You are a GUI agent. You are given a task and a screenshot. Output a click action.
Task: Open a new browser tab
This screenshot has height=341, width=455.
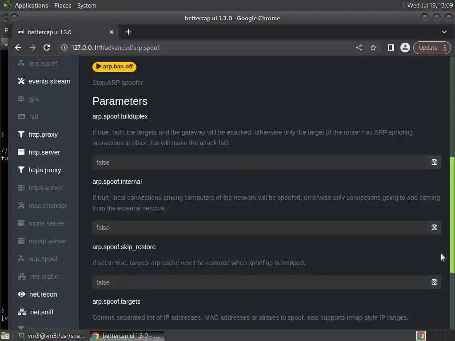(128, 32)
